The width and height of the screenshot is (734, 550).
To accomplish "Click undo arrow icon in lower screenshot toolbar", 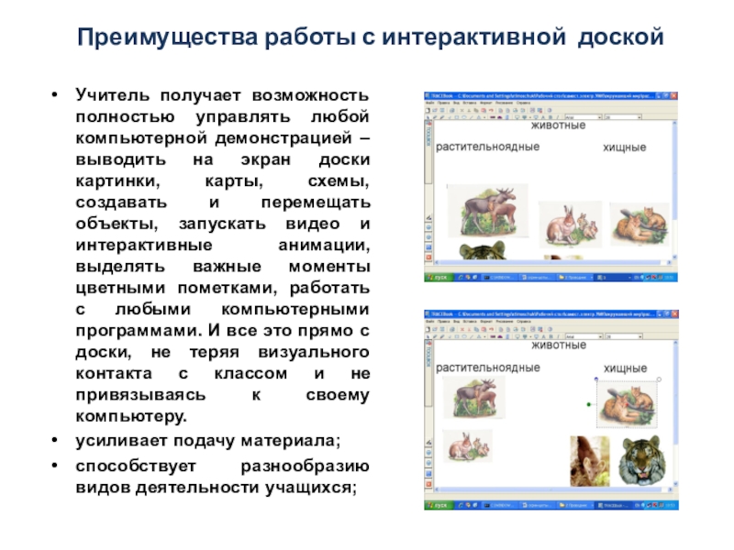I will coord(491,329).
